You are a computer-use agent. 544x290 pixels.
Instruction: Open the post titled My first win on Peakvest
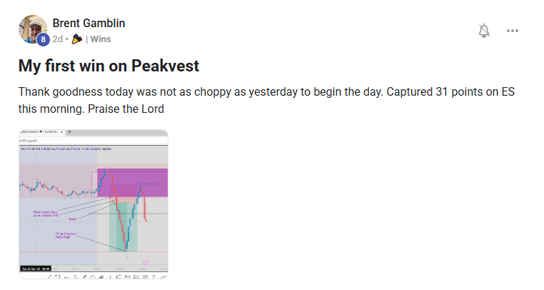[x=109, y=66]
